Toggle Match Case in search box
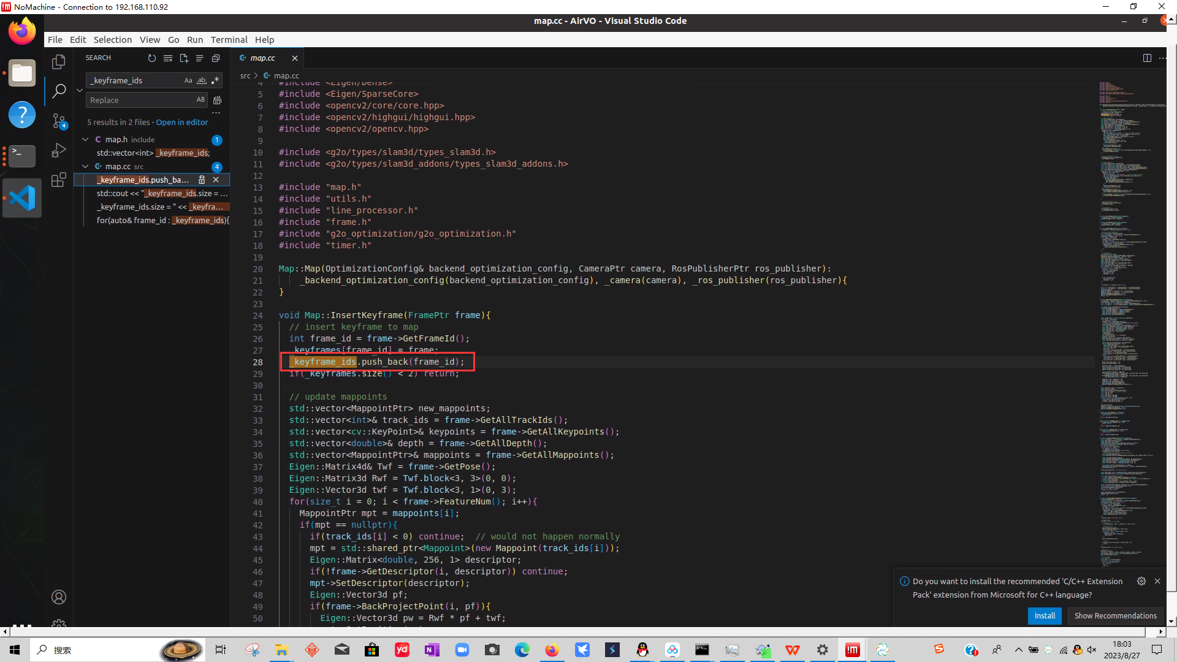Screen dimensions: 1177x662 pos(188,80)
